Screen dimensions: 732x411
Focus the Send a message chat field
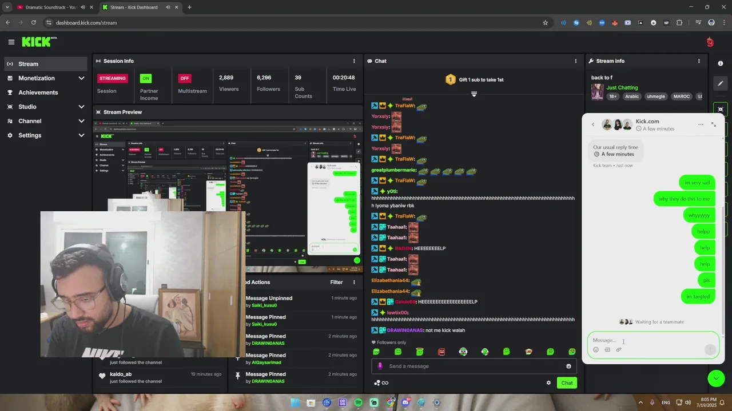tap(475, 366)
